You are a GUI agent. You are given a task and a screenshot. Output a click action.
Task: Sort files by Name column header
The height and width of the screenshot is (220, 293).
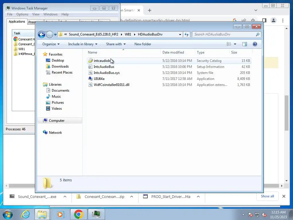pyautogui.click(x=123, y=52)
